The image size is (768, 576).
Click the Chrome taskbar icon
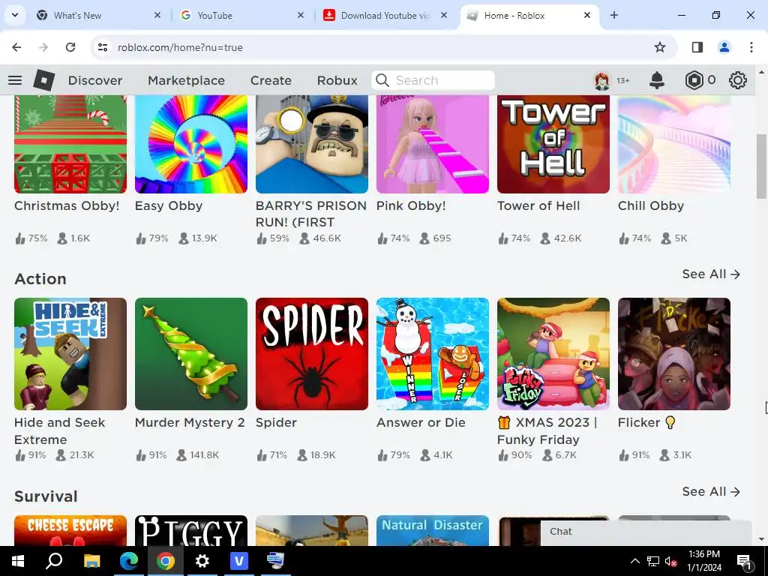[x=166, y=561]
